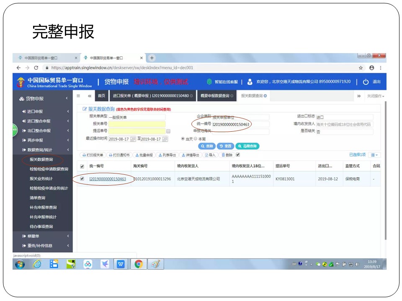Click the hamburger menu icon beside tabs

pos(78,96)
